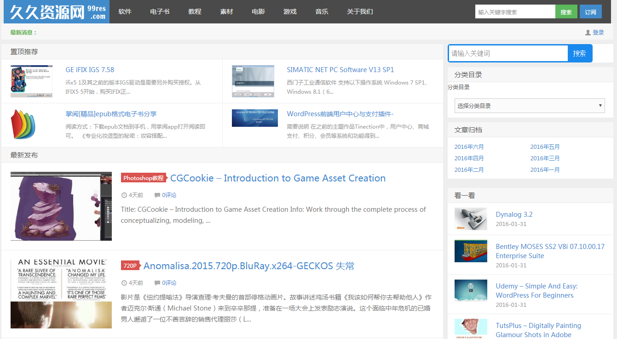Click the user icon beside 登录
The width and height of the screenshot is (617, 339).
588,33
